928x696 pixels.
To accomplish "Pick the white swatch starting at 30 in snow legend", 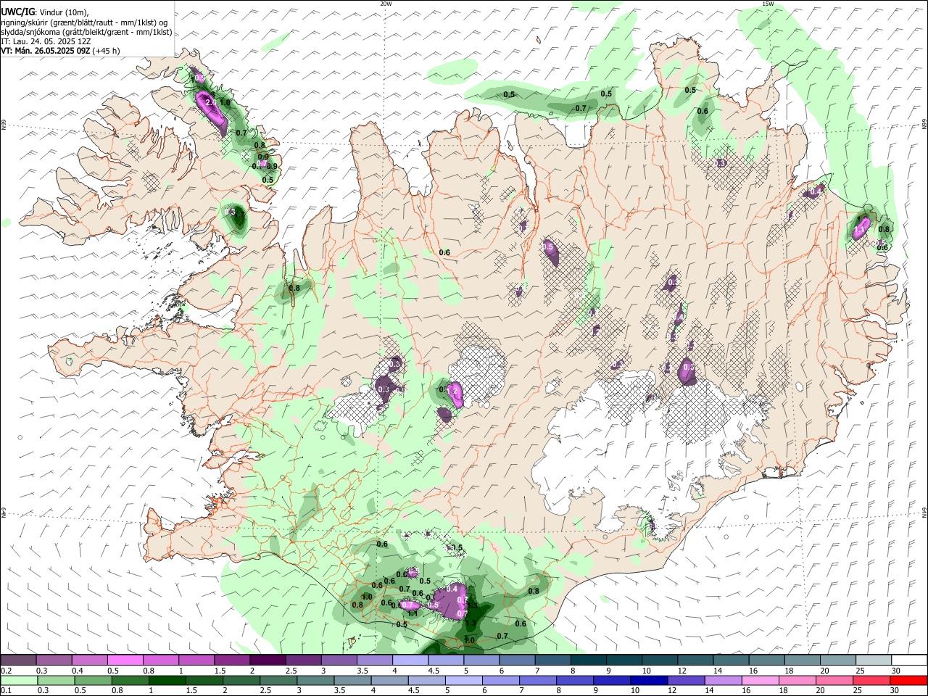I will click(909, 660).
